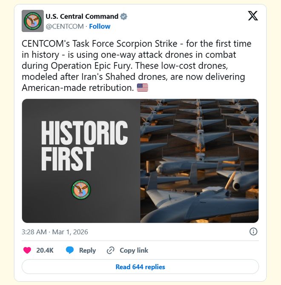The height and width of the screenshot is (285, 281).
Task: Click the Reply text label
Action: pyautogui.click(x=87, y=250)
